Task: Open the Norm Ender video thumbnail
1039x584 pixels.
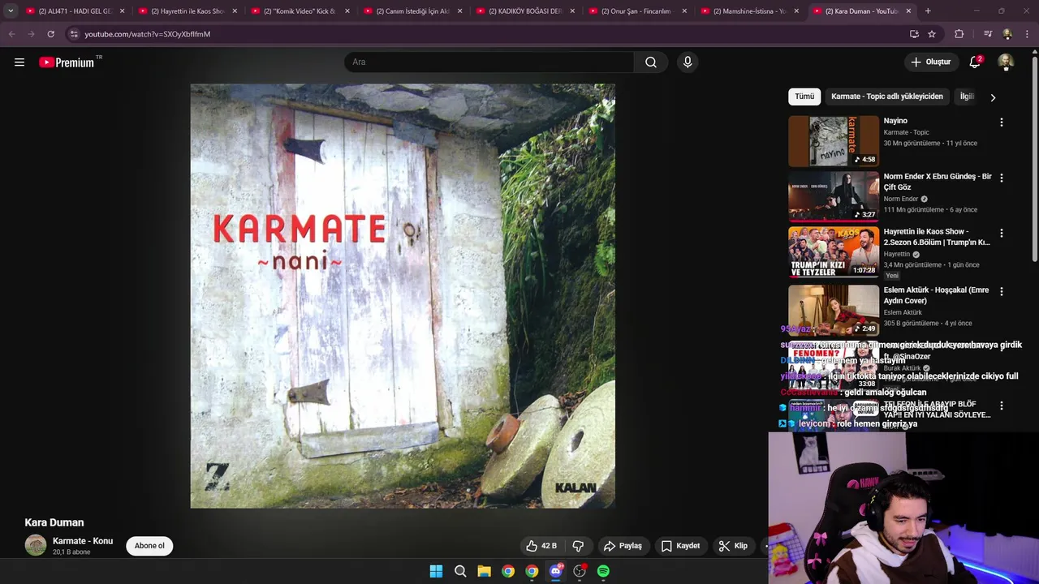Action: pos(834,196)
